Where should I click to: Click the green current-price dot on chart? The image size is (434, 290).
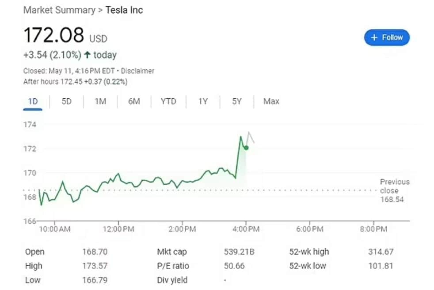[246, 148]
